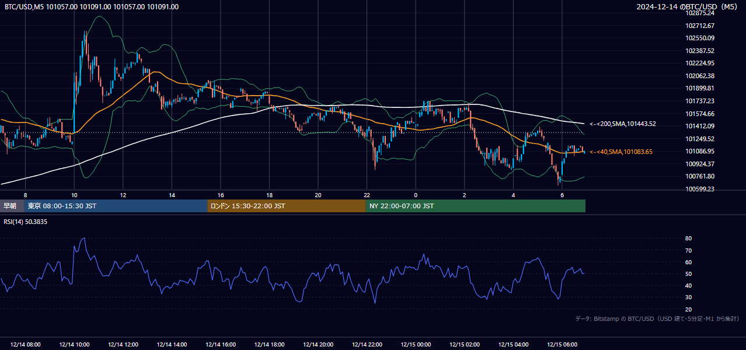746x350 pixels.
Task: Click time axis label 12/14 16:00
Action: 221,345
